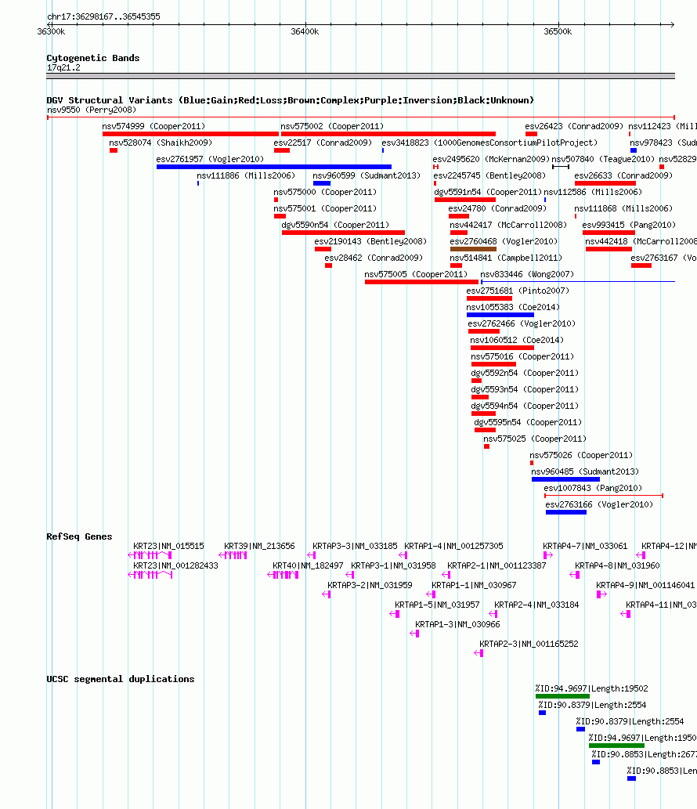Select the nsv442418 red variant bar
This screenshot has width=697, height=809.
[609, 249]
